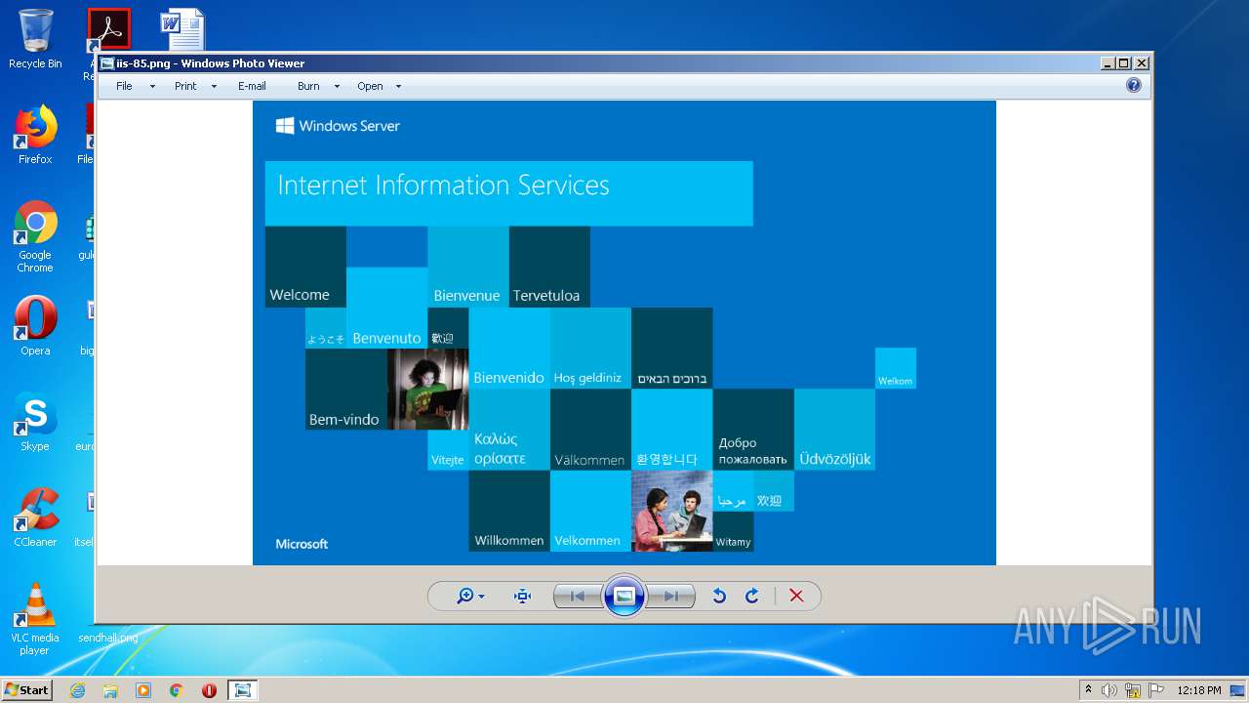Go to the next image
The image size is (1249, 703).
pyautogui.click(x=671, y=596)
